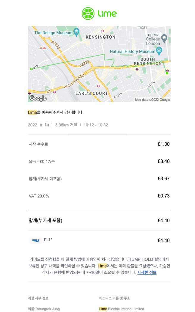Click the Google logo on the map
Viewport: 195px width, 312px height.
38,98
